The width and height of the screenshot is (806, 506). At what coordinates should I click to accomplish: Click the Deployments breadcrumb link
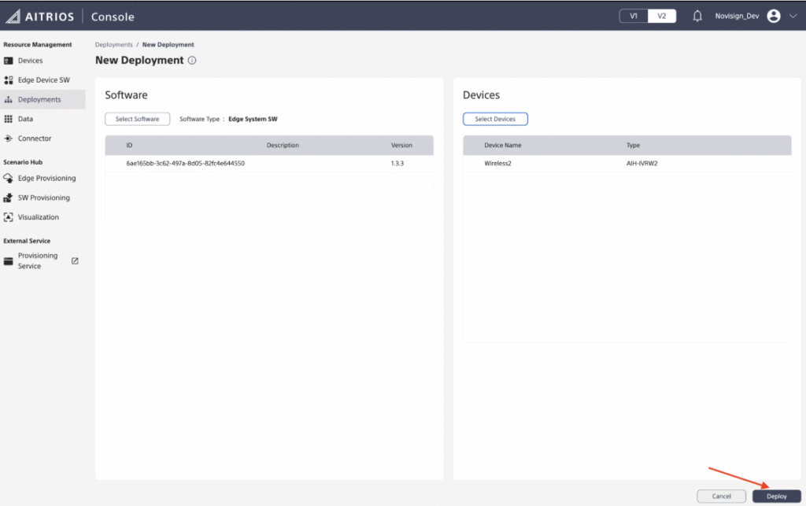[x=114, y=45]
